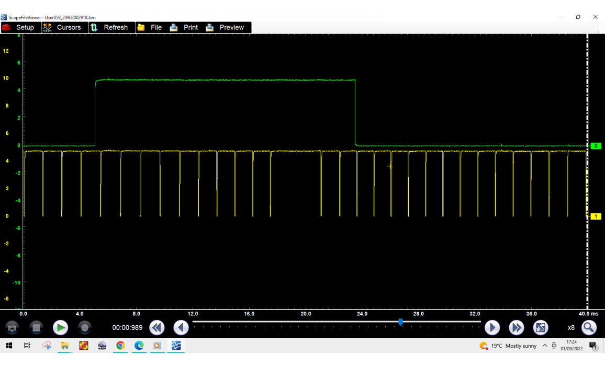Open the Print Preview

tap(226, 27)
